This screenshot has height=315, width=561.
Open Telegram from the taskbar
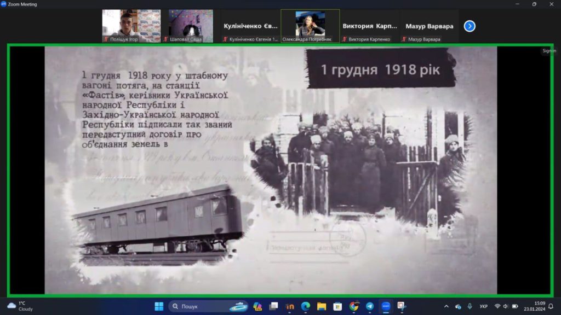370,306
